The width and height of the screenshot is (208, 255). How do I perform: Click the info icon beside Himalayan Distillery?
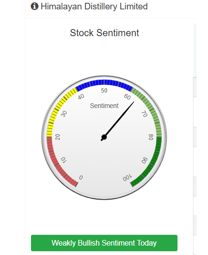click(34, 7)
